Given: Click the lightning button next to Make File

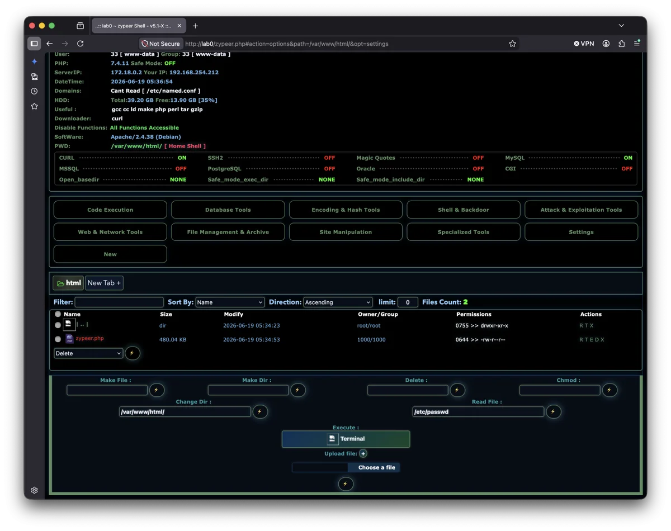Looking at the screenshot, I should [157, 390].
